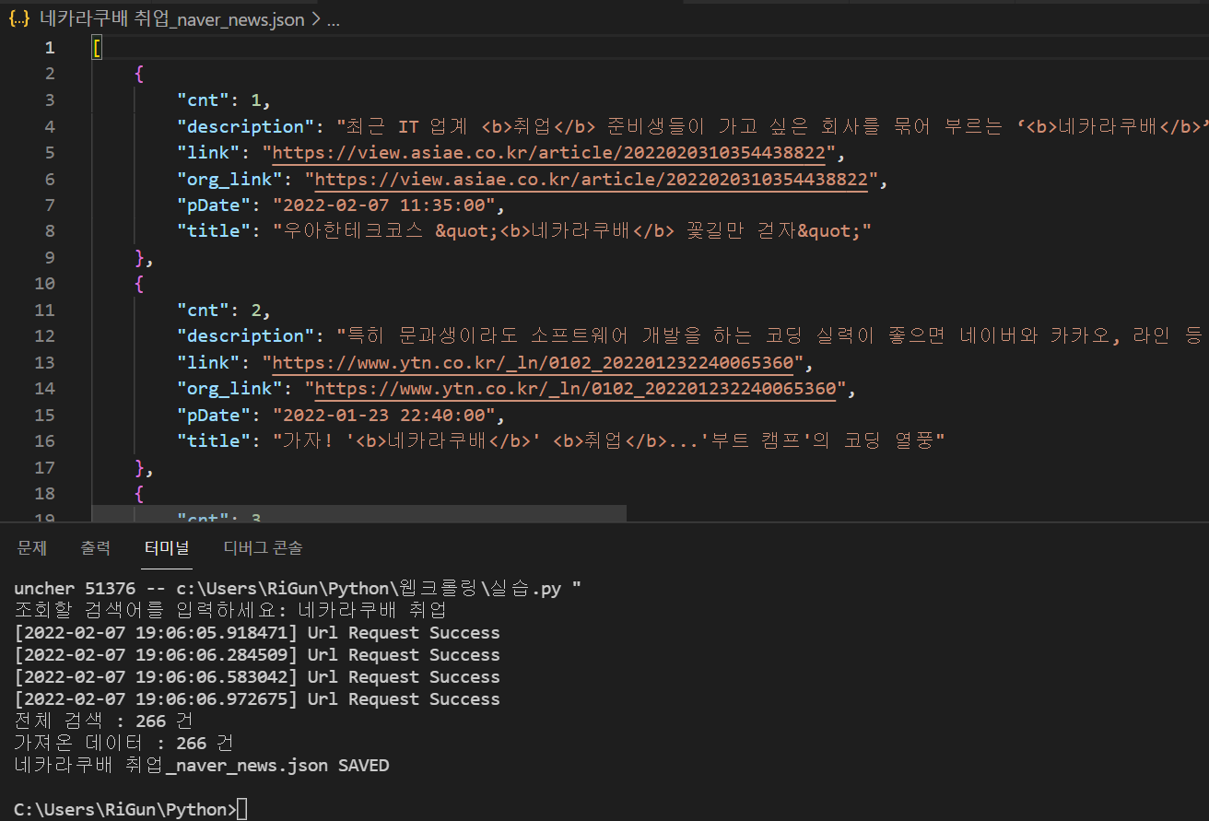Screen dimensions: 1209x821
Task: Click the title text 우아한테크코스 on line 8
Action: point(353,231)
